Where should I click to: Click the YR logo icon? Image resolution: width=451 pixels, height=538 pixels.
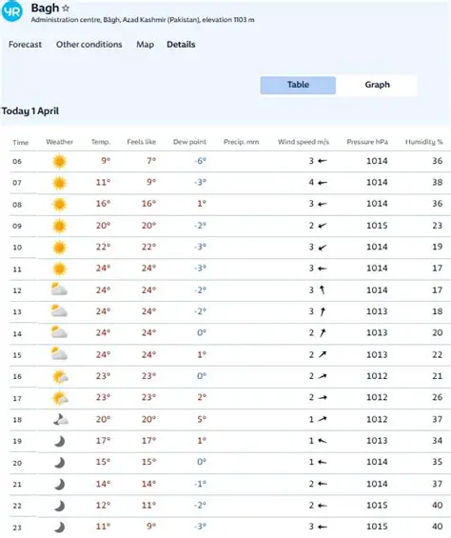point(12,11)
